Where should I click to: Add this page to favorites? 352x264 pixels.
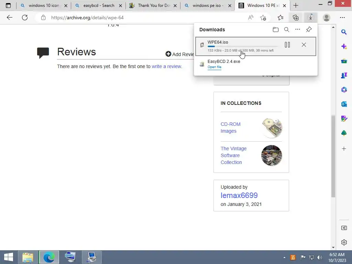(x=263, y=18)
